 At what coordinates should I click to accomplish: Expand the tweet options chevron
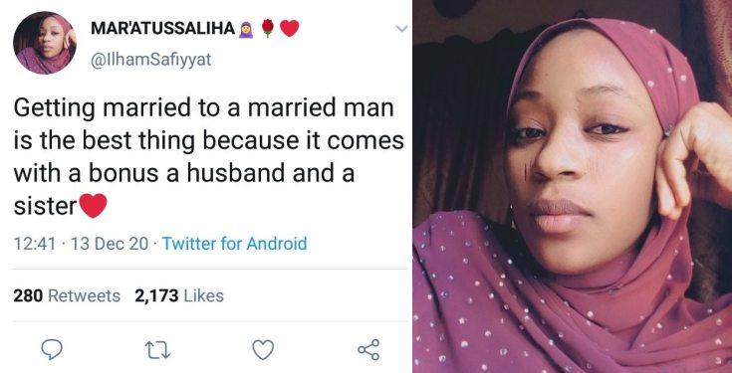tap(401, 29)
